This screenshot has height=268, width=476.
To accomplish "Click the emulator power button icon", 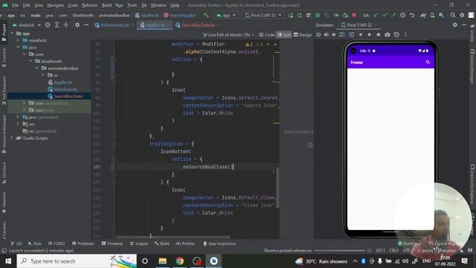I will click(x=318, y=35).
